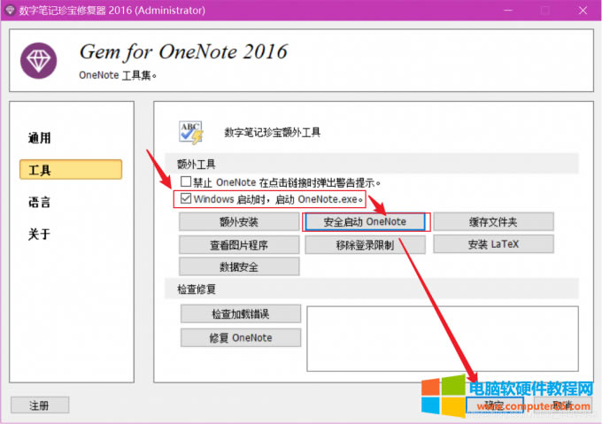The image size is (602, 424).
Task: Click the 数据安全 button
Action: point(239,266)
